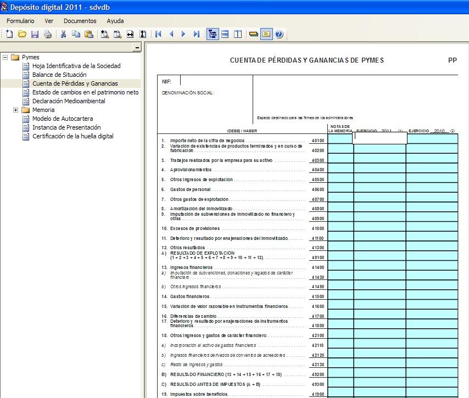
Task: Open Balance de Situación form
Action: (59, 75)
